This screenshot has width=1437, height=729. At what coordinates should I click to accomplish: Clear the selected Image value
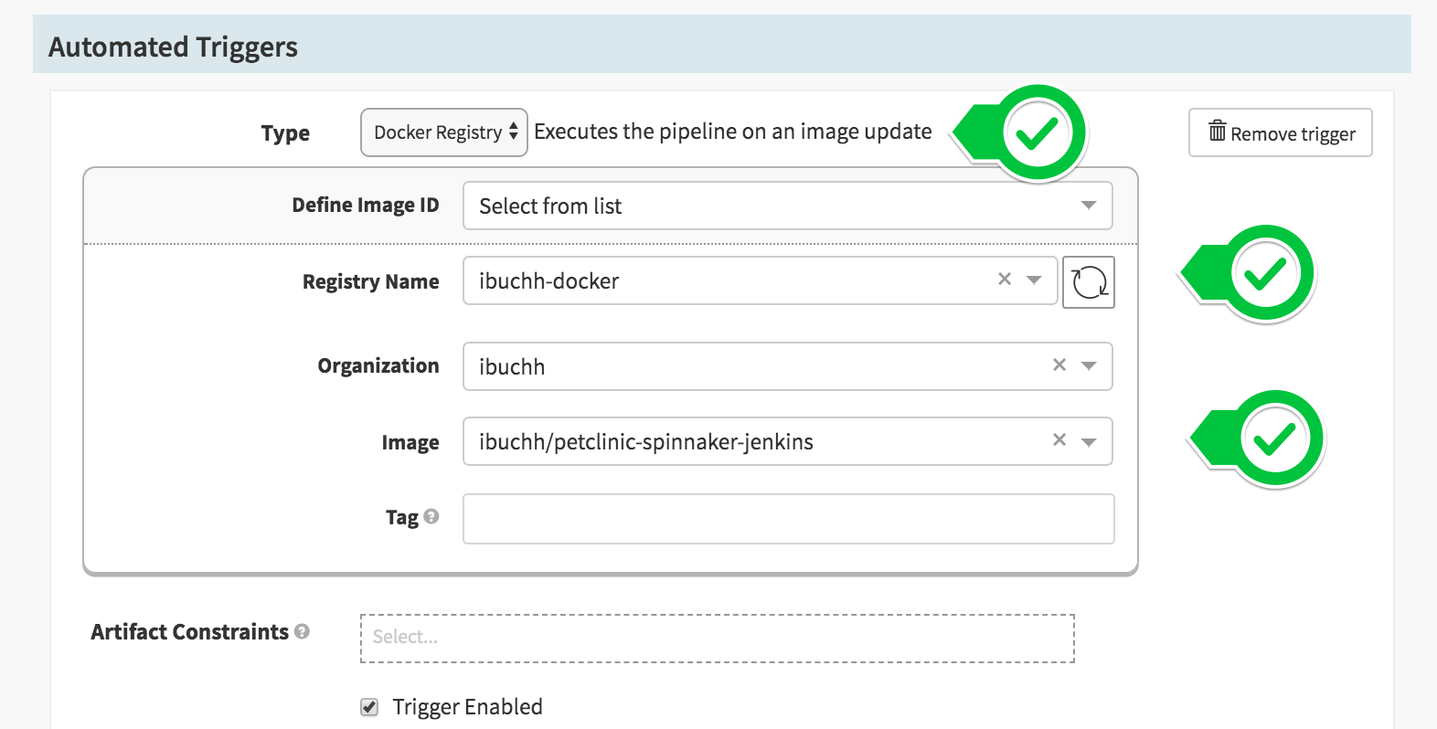(x=1059, y=440)
